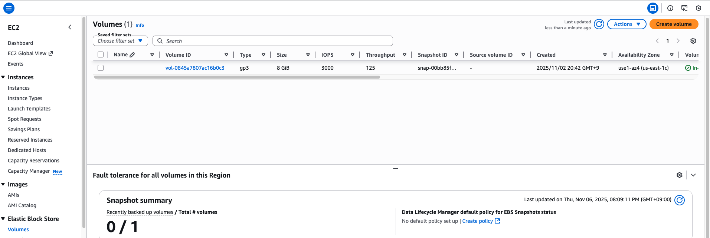Click the horizontal table scrollbar
The height and width of the screenshot is (238, 710).
(x=237, y=77)
